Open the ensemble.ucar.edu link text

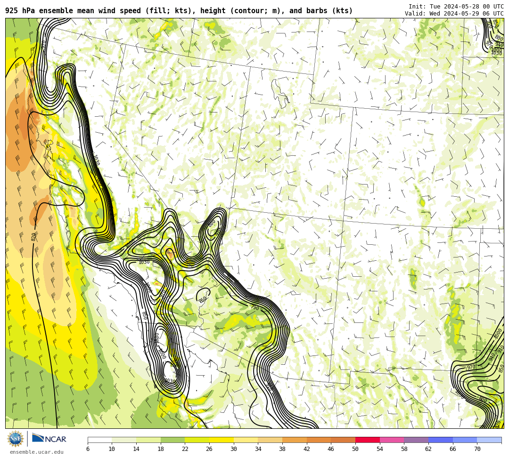click(x=37, y=452)
